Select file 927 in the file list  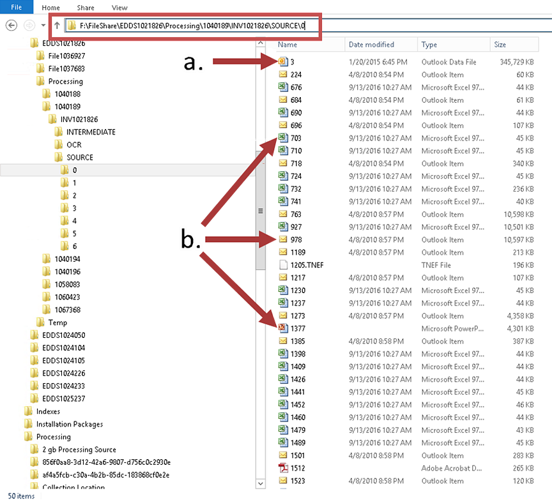pyautogui.click(x=296, y=227)
